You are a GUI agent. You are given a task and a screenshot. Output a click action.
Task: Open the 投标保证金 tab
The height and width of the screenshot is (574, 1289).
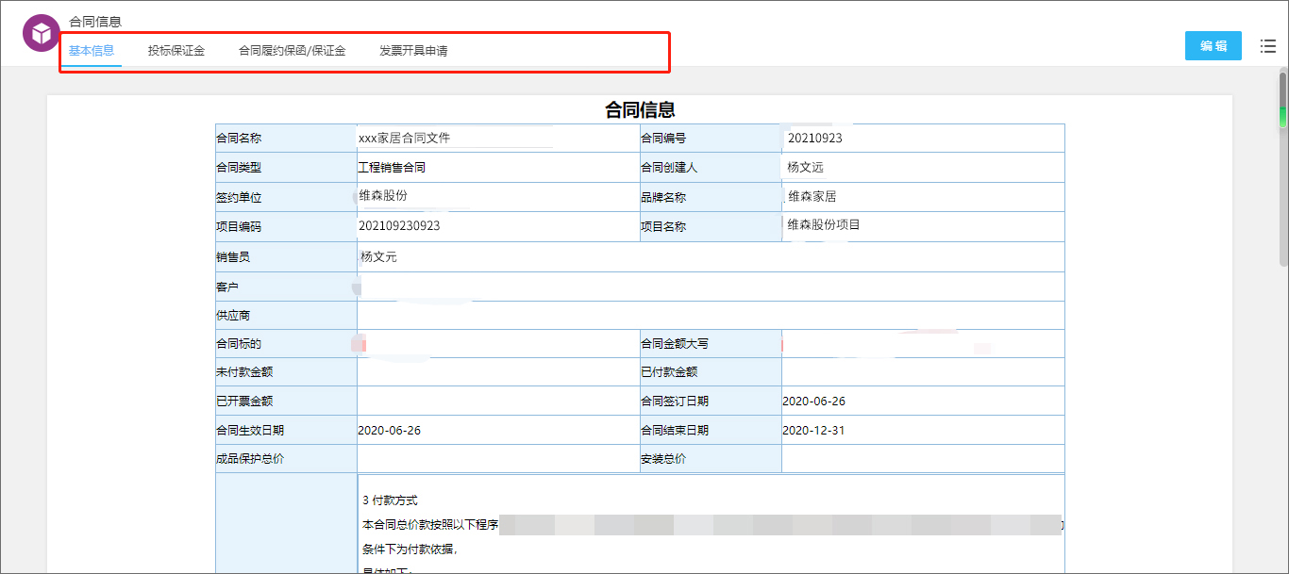pyautogui.click(x=176, y=51)
